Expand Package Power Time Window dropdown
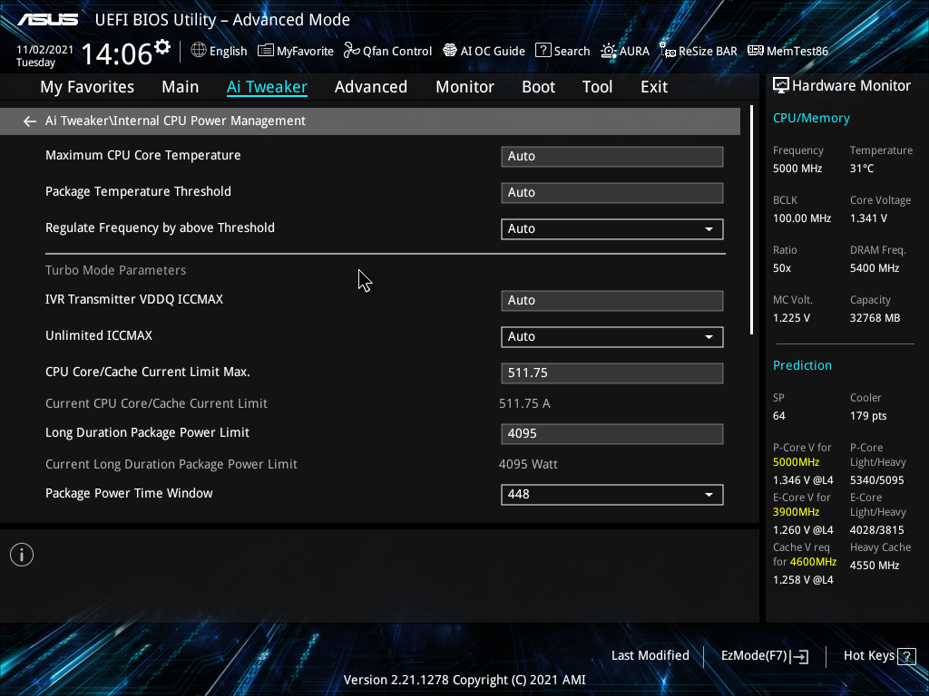929x696 pixels. [x=612, y=495]
